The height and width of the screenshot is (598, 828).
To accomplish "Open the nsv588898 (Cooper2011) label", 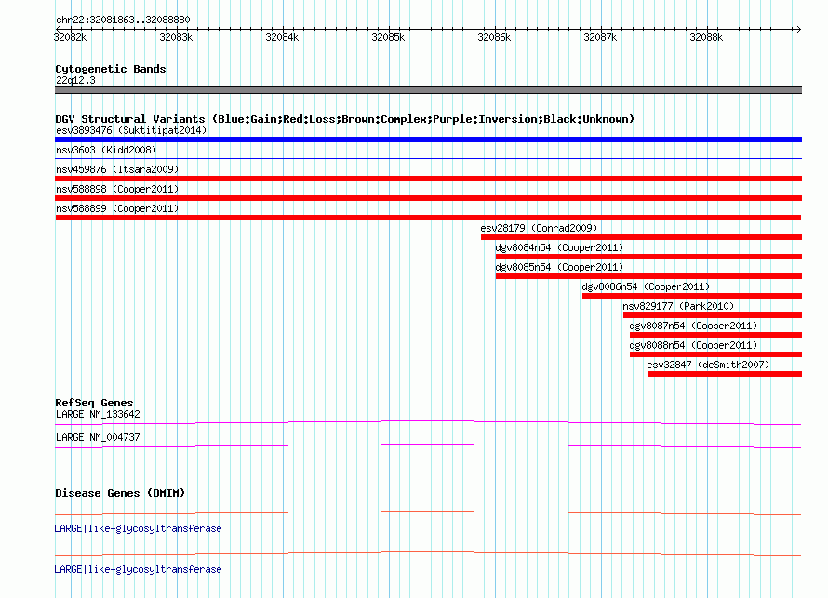I will [117, 189].
